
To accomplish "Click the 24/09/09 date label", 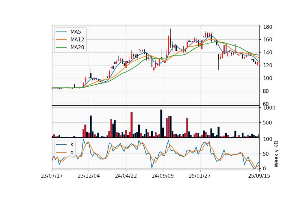I will (163, 176).
